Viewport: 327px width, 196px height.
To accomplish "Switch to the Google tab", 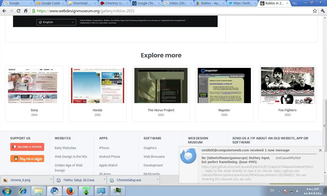I will point(17,3).
